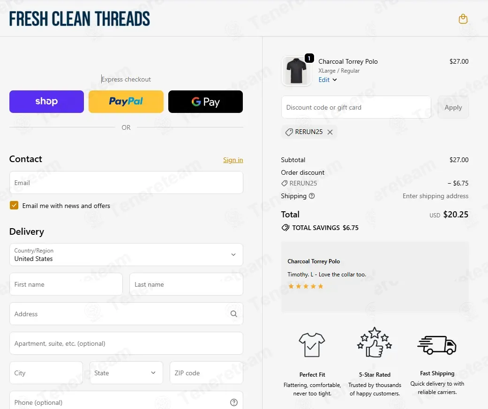Open the State dropdown

(x=126, y=372)
